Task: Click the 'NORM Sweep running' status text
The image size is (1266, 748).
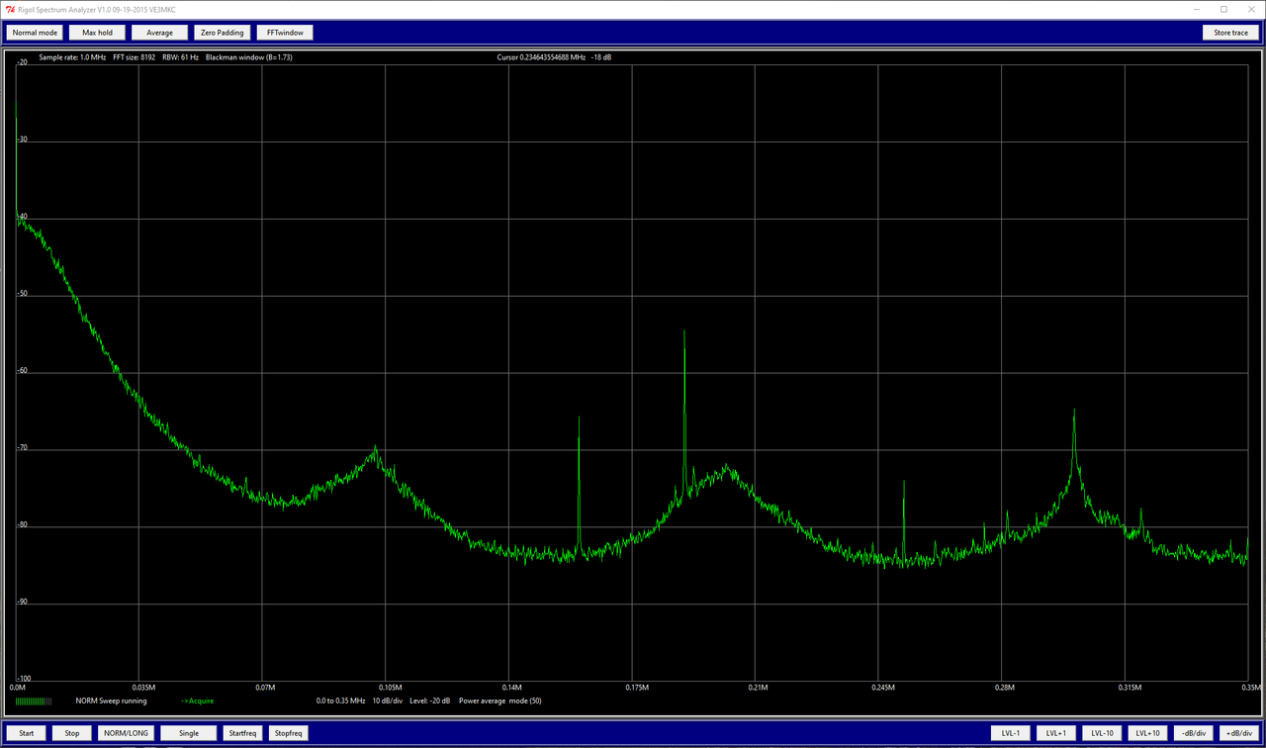Action: [x=111, y=701]
